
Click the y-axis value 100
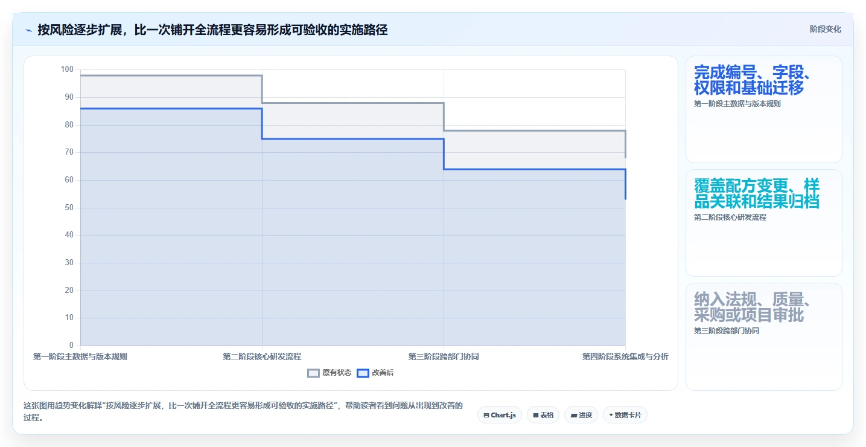67,69
